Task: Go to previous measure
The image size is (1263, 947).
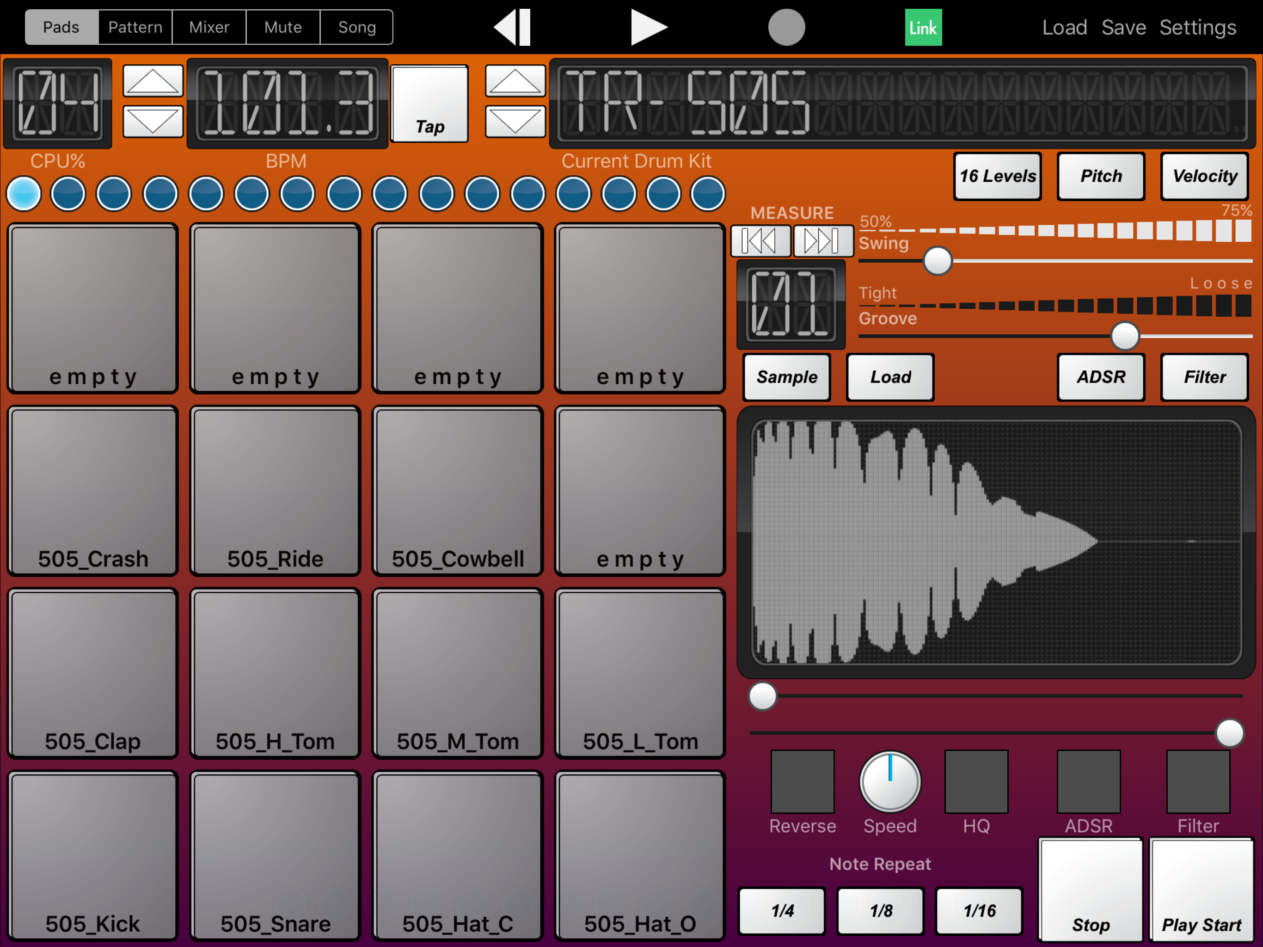Action: coord(760,240)
